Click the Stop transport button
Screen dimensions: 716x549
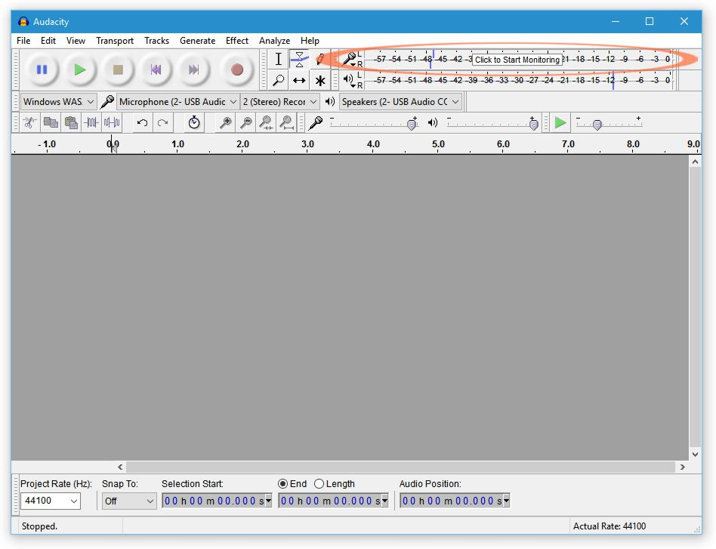(118, 70)
